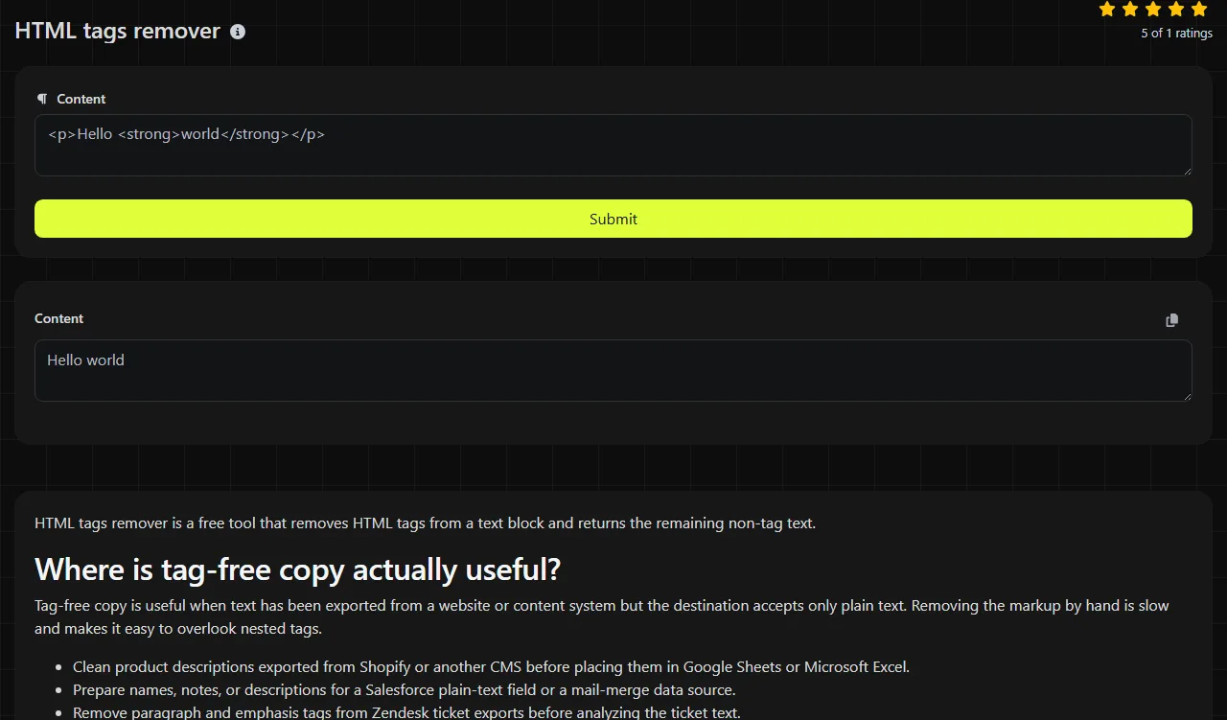Click the bullet about Zendesk ticket exports
Viewport: 1227px width, 720px height.
coord(406,712)
